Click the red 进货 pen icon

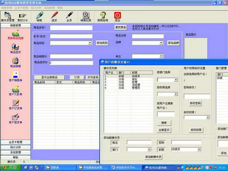54,17
